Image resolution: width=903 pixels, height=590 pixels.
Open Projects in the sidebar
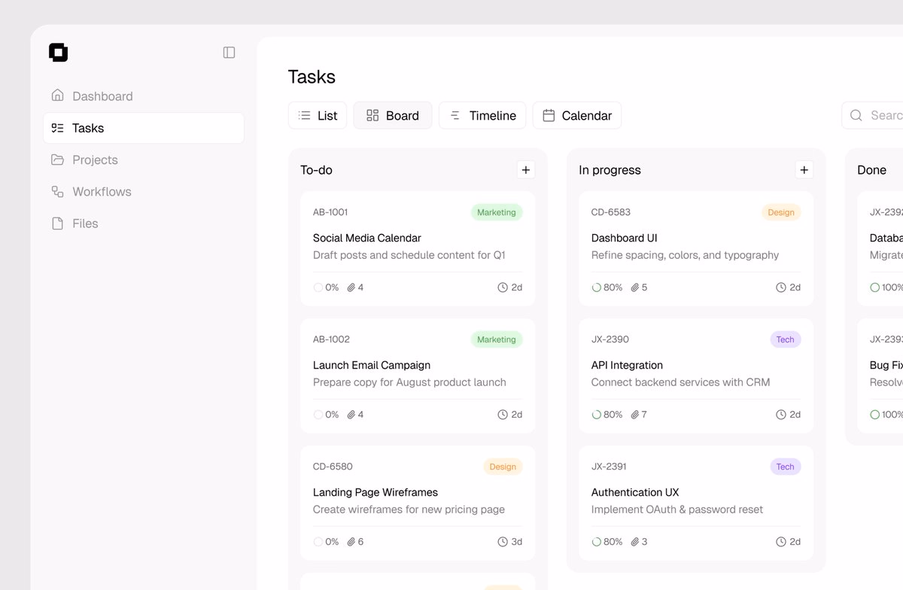coord(144,160)
